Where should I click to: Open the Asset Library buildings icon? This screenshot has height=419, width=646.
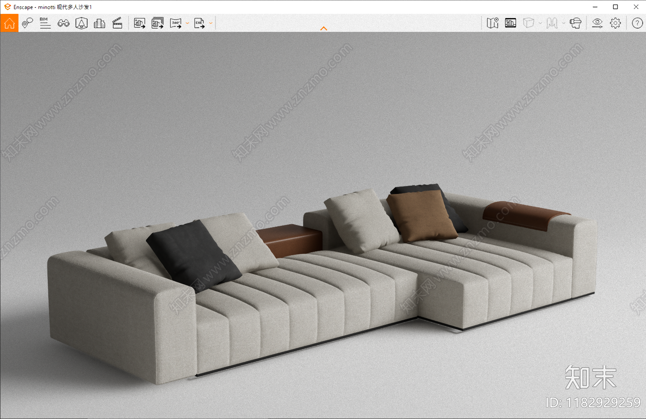tap(99, 23)
